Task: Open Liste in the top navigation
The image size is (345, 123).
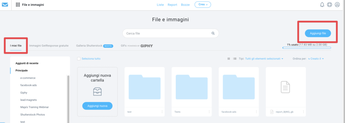Action: [160, 5]
